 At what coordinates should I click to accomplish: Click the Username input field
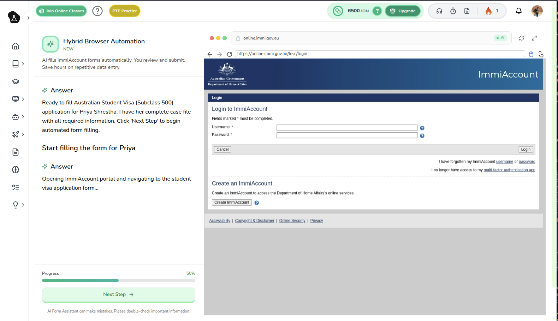[x=346, y=128]
